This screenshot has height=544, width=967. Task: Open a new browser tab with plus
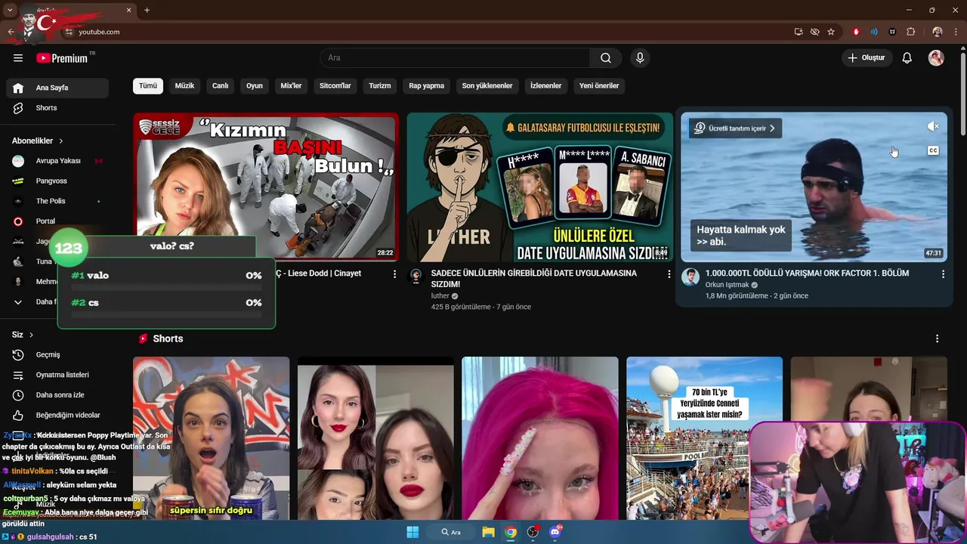[x=147, y=10]
